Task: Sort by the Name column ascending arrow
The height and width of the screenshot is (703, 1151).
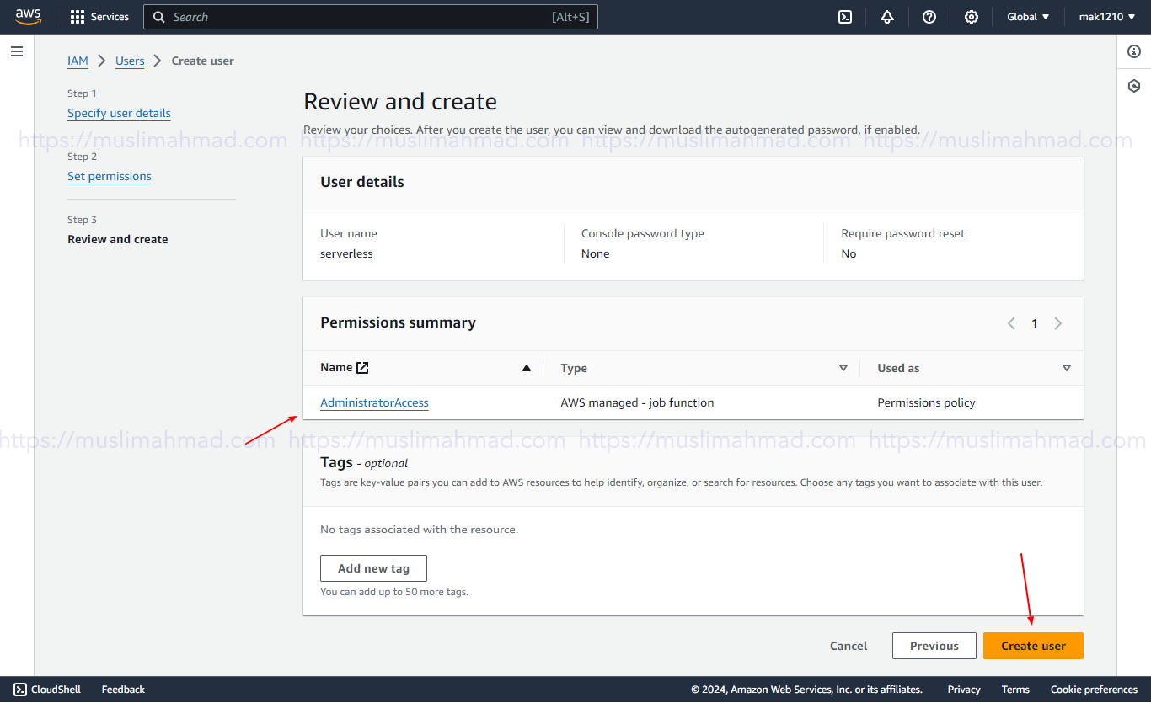Action: pyautogui.click(x=527, y=368)
